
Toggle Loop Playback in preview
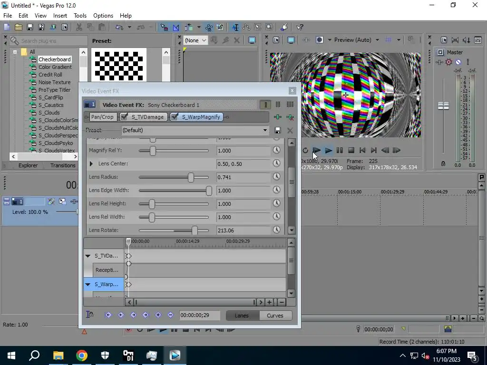click(305, 151)
